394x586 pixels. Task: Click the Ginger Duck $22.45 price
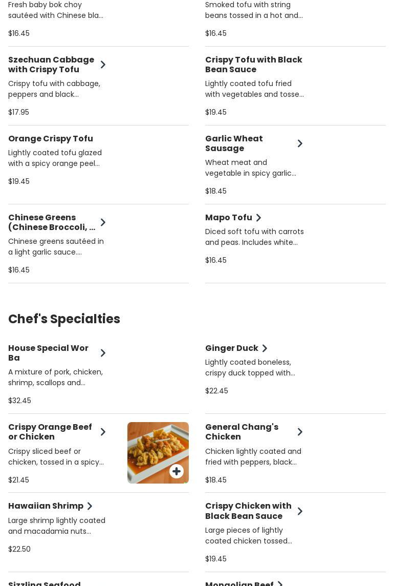(216, 391)
